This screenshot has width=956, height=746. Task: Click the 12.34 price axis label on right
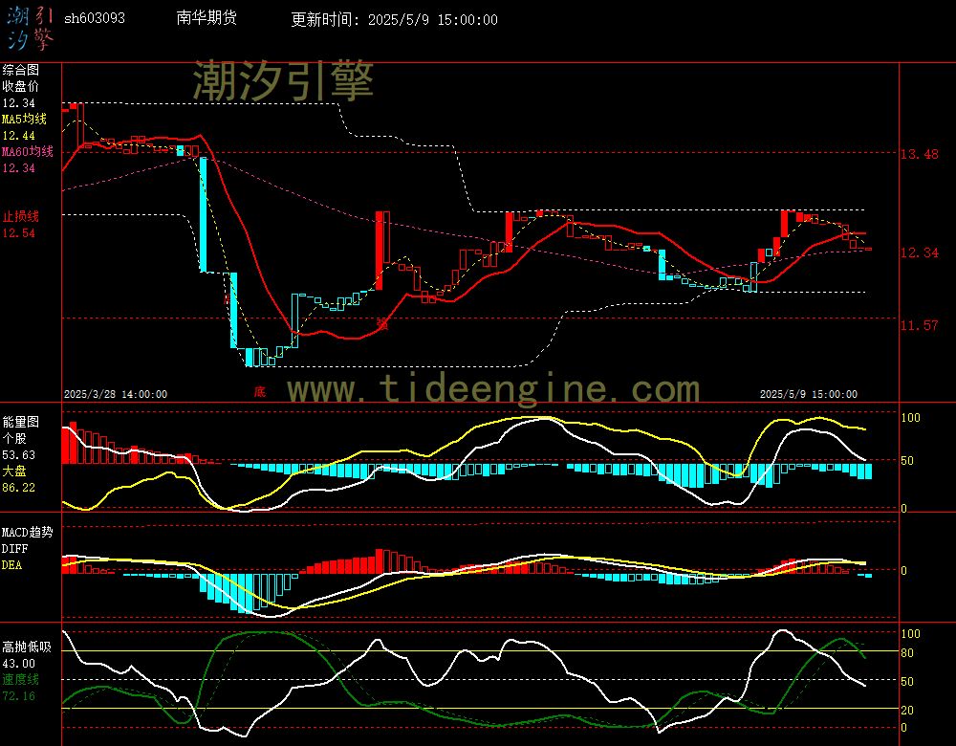(x=920, y=252)
